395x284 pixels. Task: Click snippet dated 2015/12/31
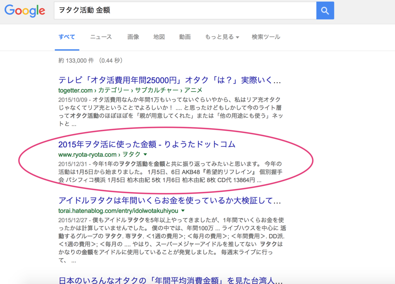point(170,172)
